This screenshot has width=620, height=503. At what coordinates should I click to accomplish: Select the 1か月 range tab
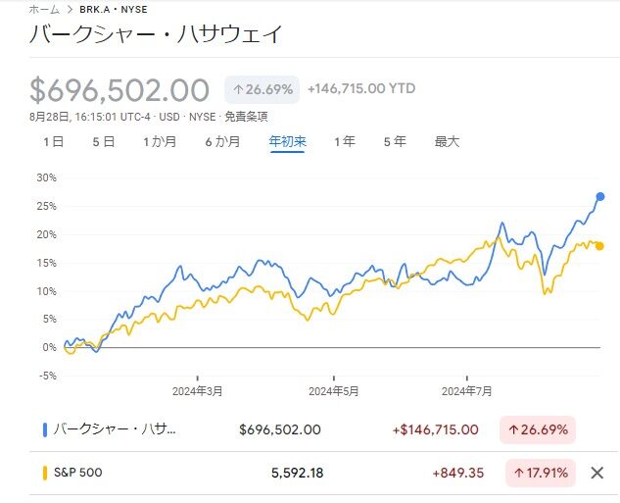pyautogui.click(x=160, y=141)
